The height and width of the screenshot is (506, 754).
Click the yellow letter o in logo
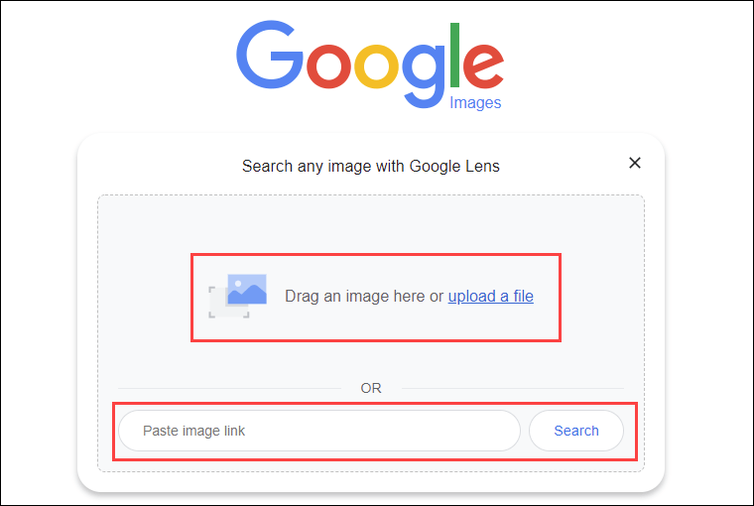(377, 65)
